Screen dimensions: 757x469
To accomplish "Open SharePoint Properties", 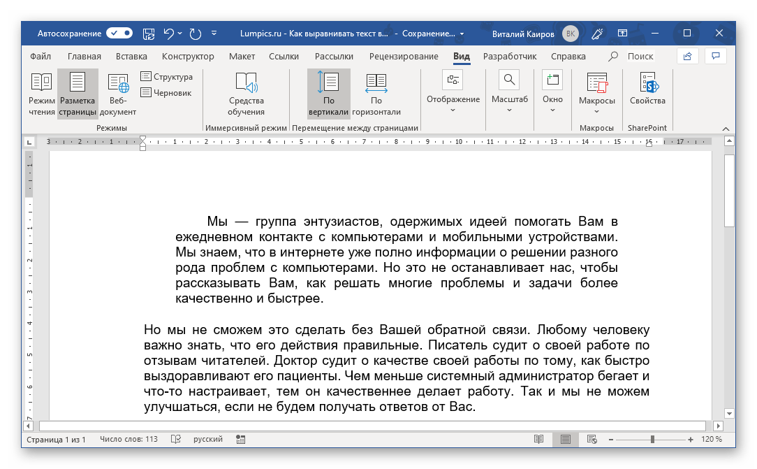I will 647,89.
